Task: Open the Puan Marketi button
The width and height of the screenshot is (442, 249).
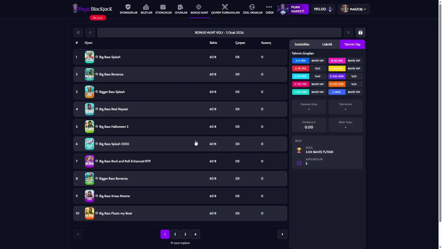Action: click(x=293, y=9)
